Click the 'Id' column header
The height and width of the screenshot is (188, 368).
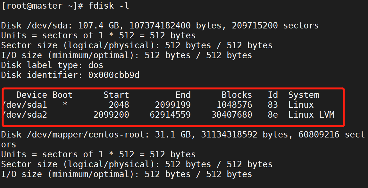pos(273,95)
